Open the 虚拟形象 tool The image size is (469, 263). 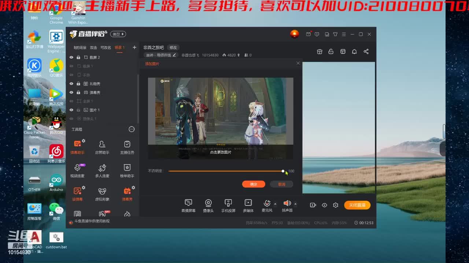pos(102,194)
